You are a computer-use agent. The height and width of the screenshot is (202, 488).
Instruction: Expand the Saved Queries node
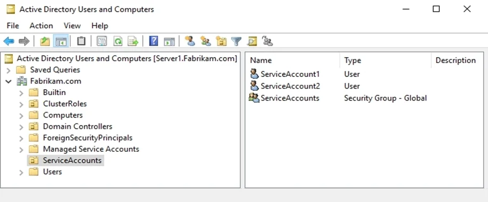pyautogui.click(x=9, y=70)
